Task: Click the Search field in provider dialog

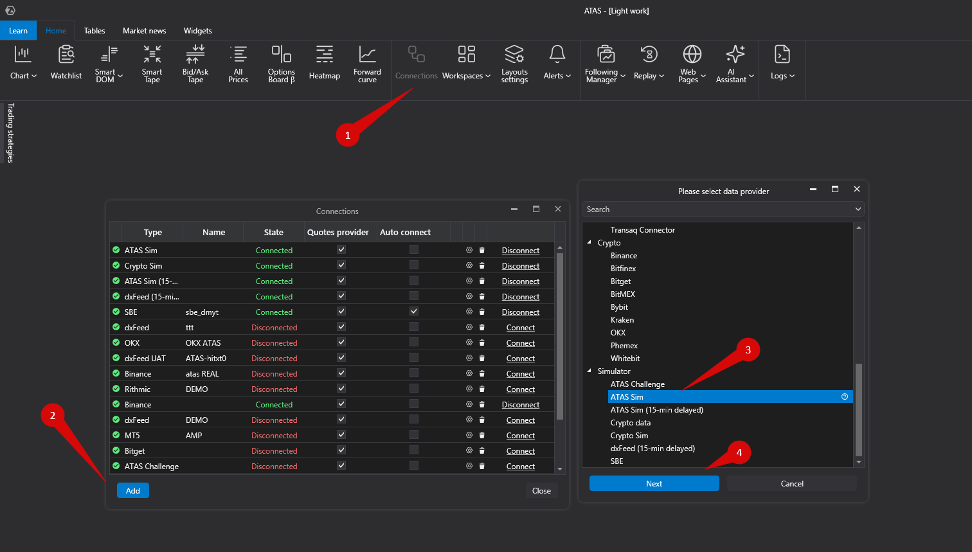Action: point(723,209)
